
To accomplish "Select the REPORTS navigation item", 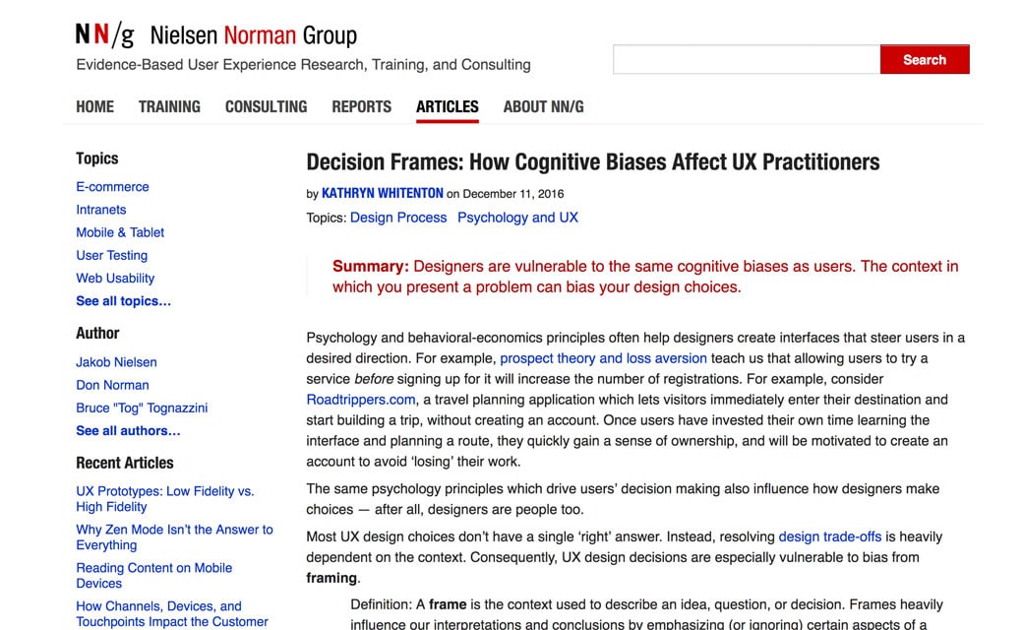I will (361, 106).
